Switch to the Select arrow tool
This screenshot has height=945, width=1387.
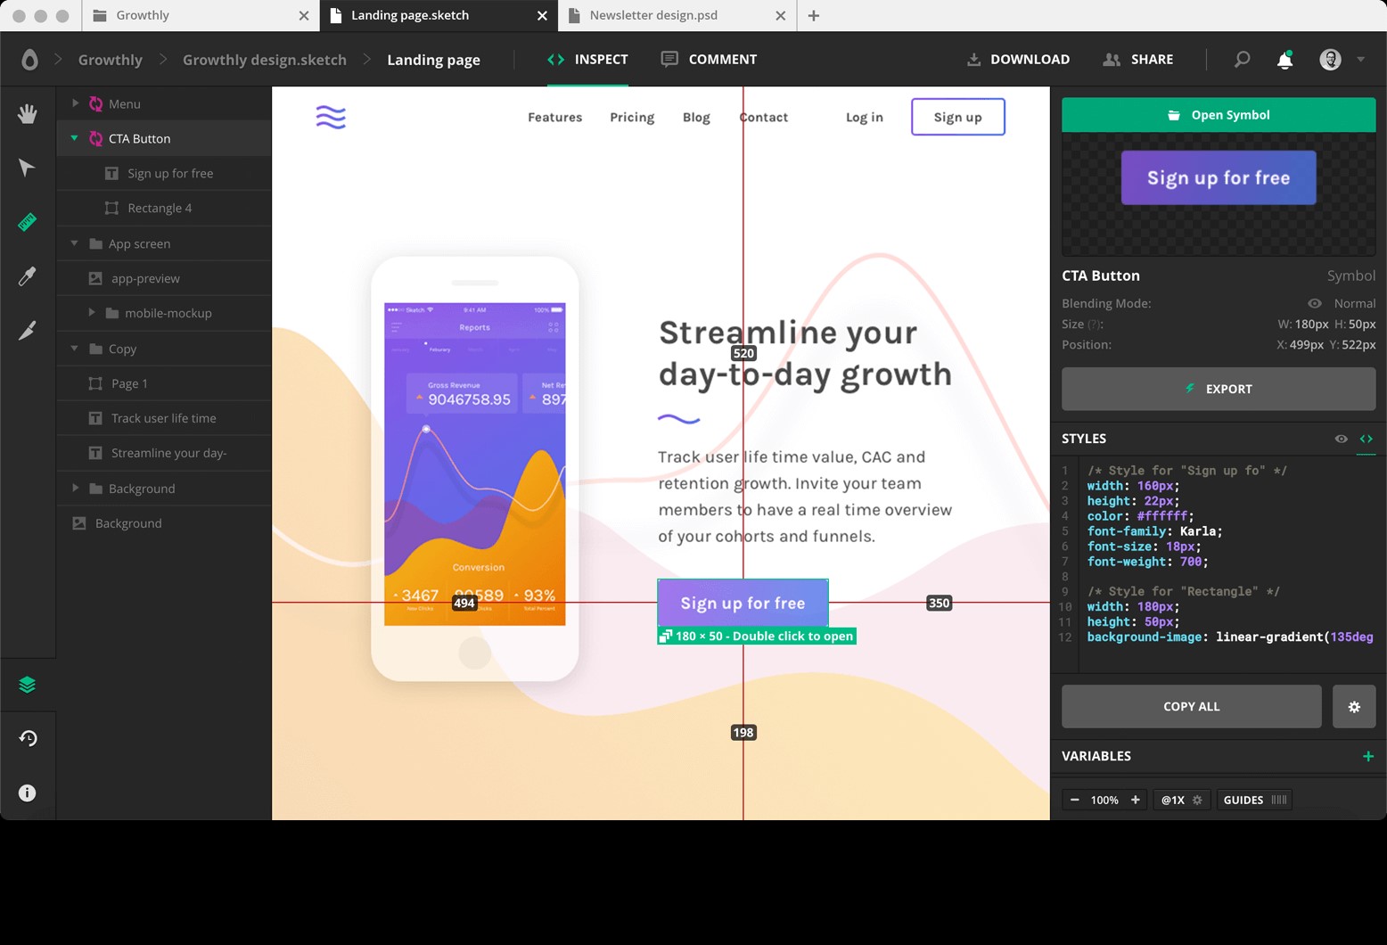coord(28,168)
